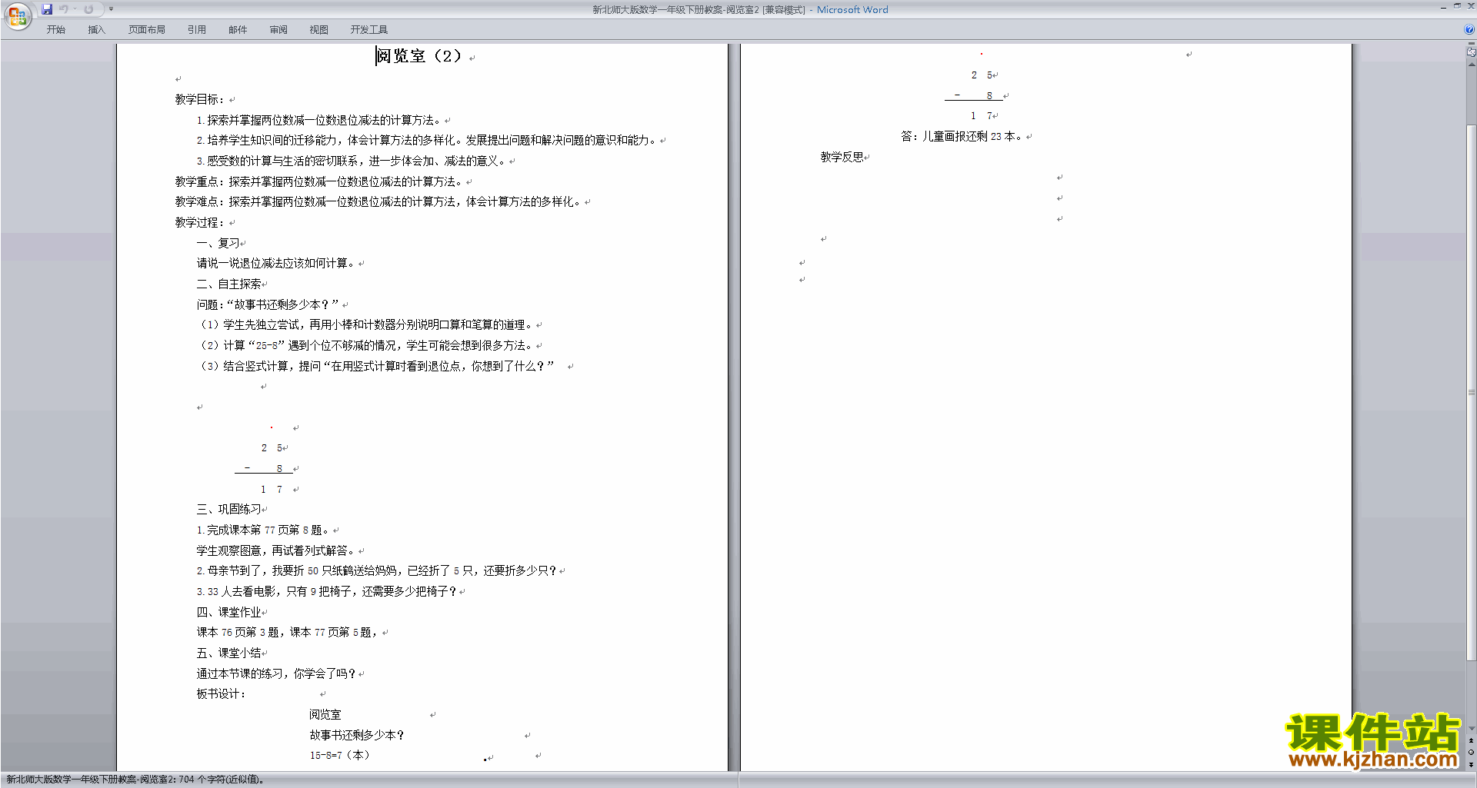Click the 板书设计 label
The width and height of the screenshot is (1477, 788).
pos(221,693)
